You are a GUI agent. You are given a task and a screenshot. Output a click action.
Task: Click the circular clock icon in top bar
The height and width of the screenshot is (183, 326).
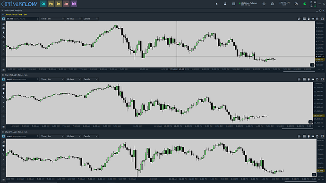pos(296,4)
